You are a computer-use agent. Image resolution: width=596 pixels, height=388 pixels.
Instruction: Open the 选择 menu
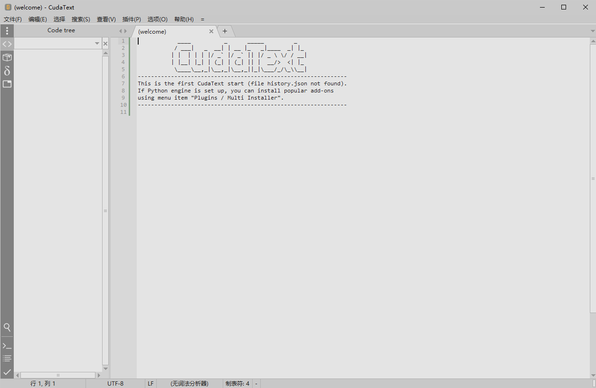(59, 19)
